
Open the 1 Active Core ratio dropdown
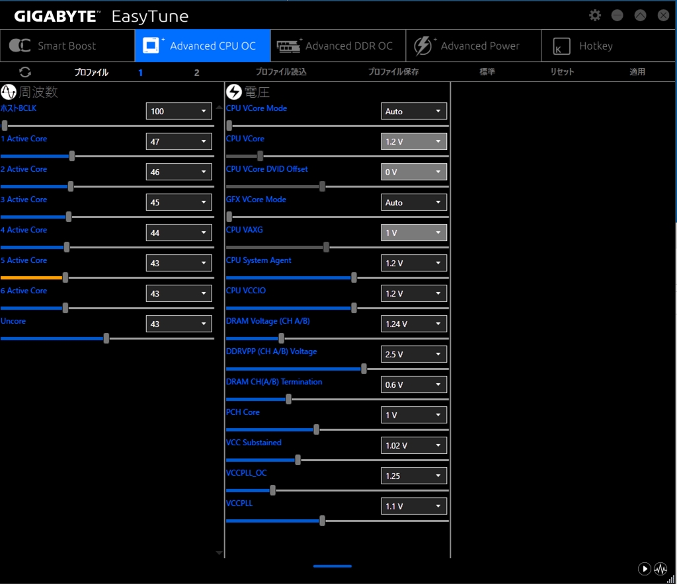pyautogui.click(x=179, y=141)
